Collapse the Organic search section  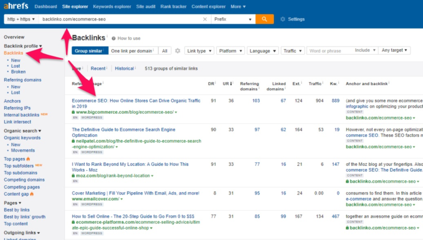pyautogui.click(x=22, y=131)
